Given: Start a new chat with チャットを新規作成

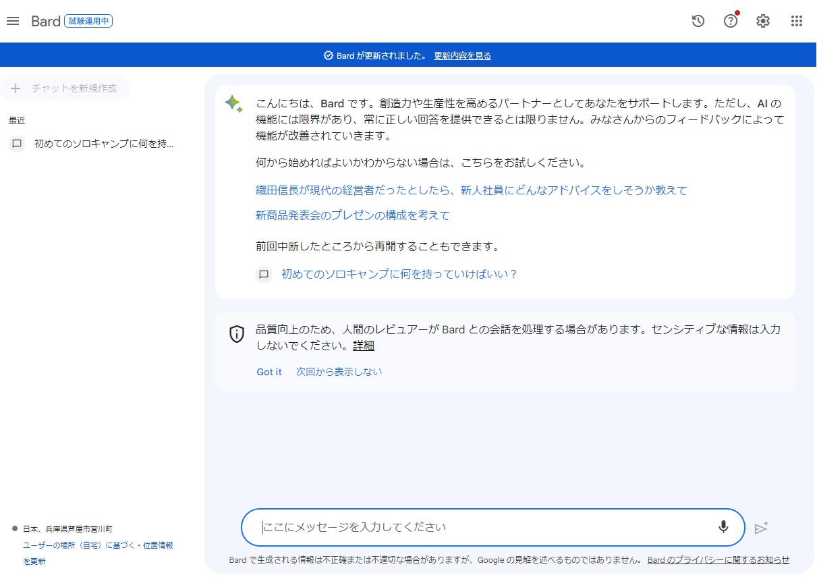Looking at the screenshot, I should pos(65,88).
